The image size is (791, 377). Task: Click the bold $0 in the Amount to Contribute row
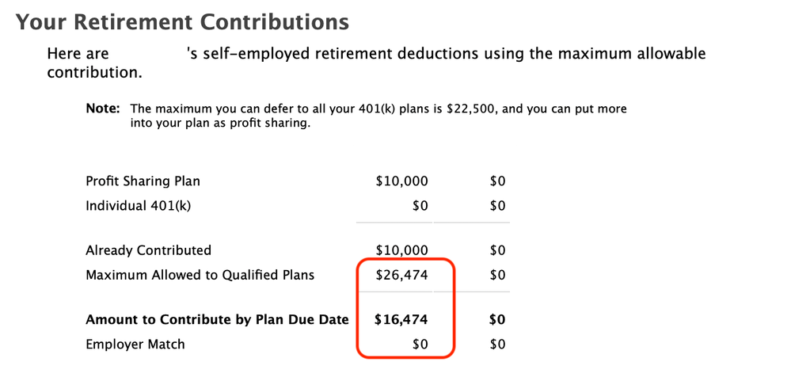pos(497,320)
